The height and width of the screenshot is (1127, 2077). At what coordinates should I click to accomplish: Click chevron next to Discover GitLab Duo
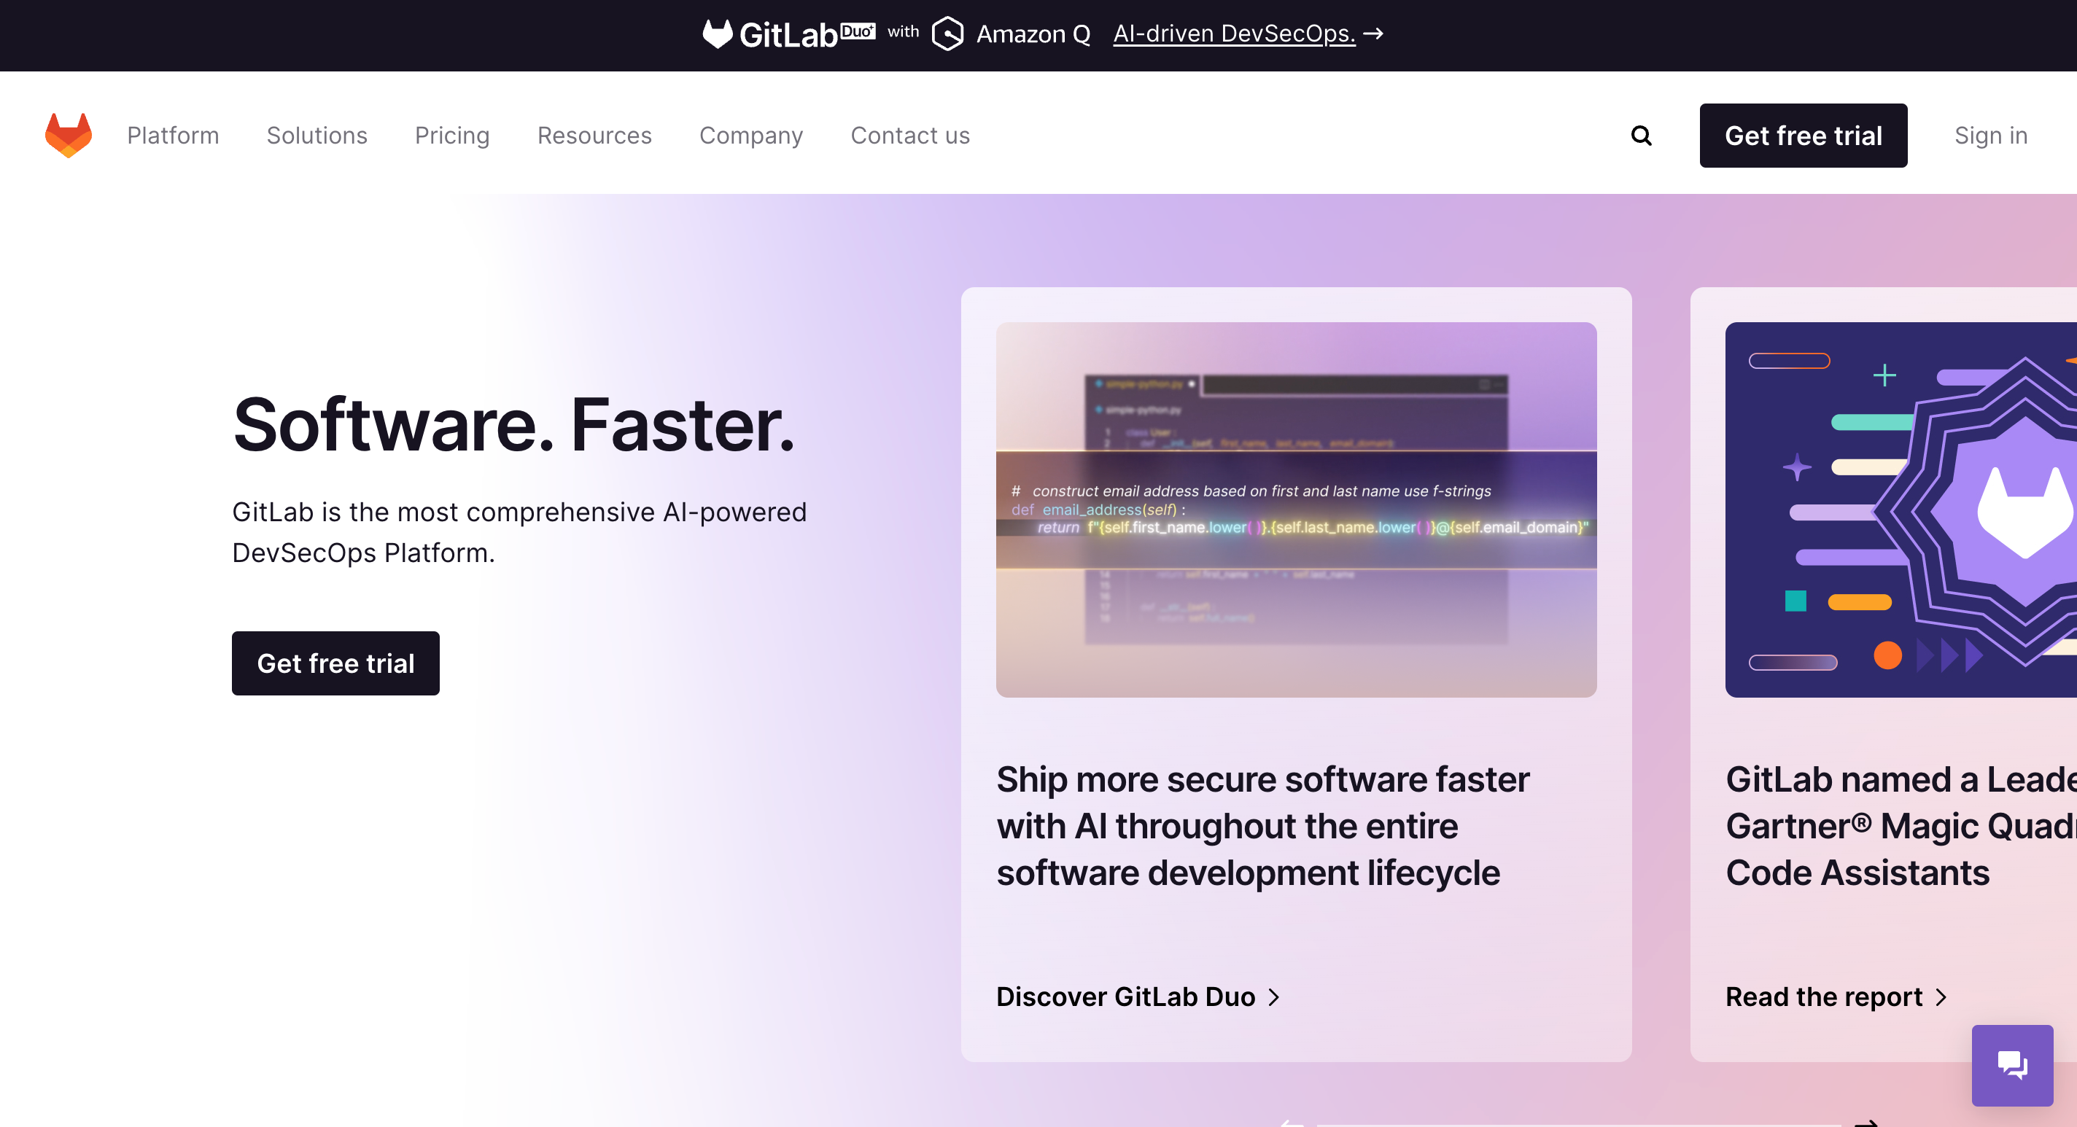click(1274, 997)
